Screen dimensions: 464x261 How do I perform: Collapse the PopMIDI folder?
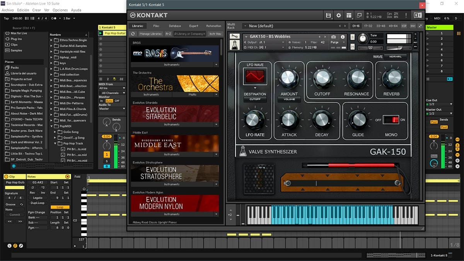52,126
